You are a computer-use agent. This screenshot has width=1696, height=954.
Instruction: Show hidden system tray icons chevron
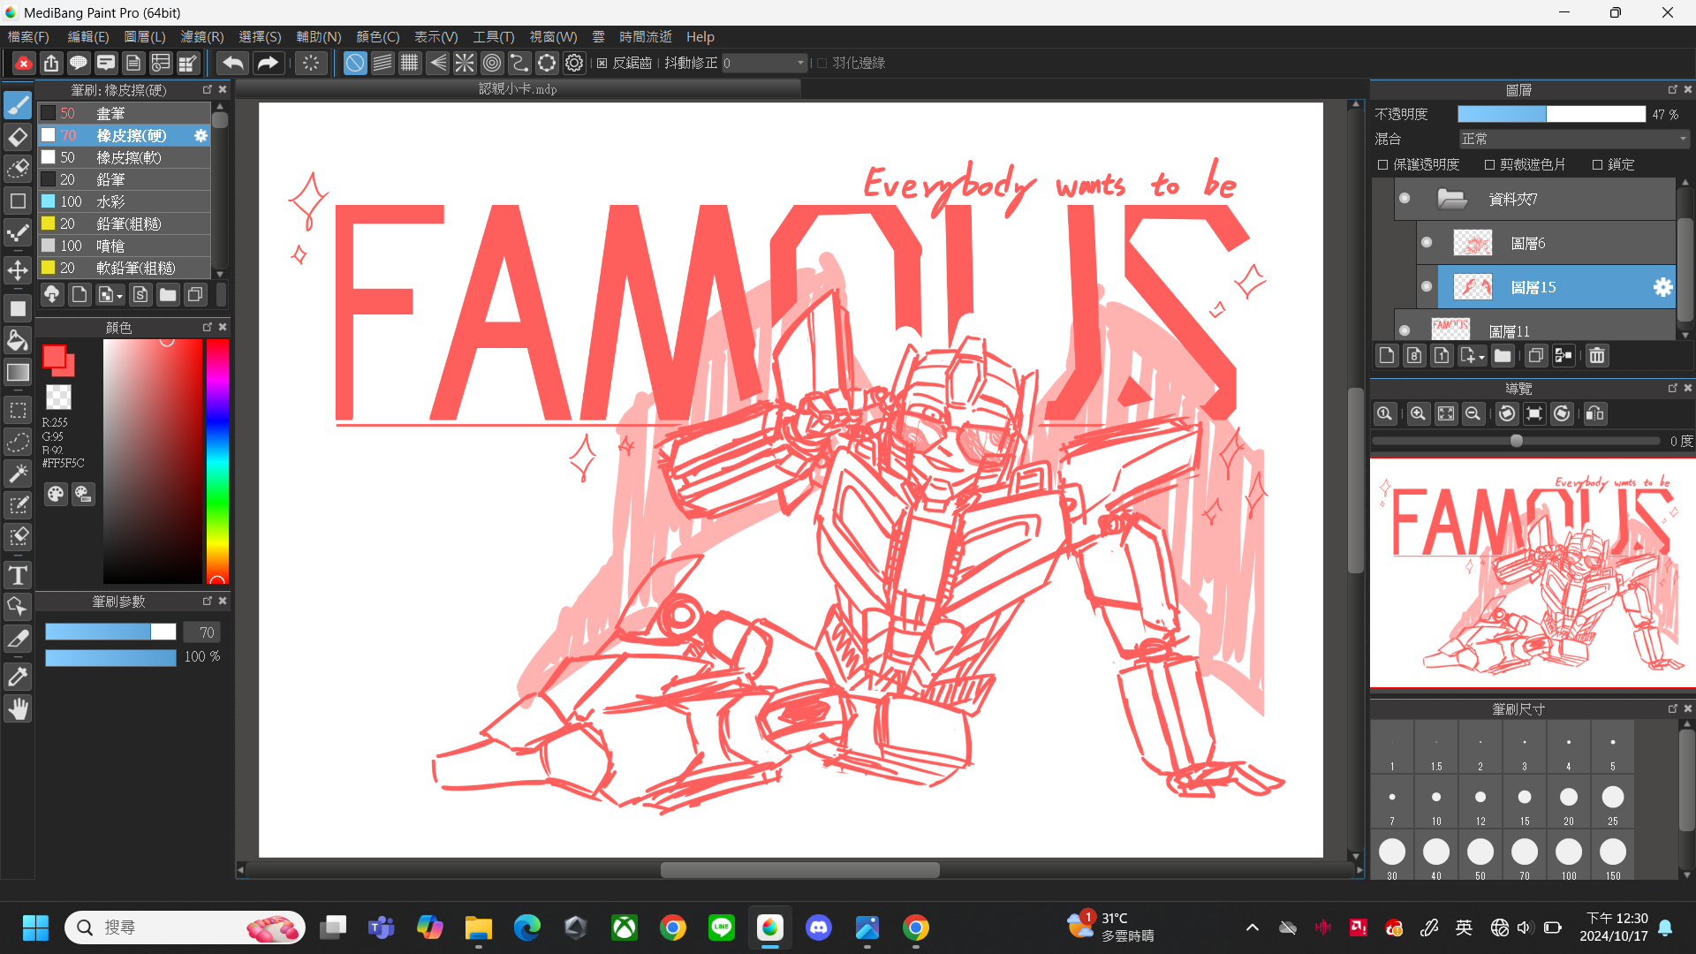tap(1253, 927)
